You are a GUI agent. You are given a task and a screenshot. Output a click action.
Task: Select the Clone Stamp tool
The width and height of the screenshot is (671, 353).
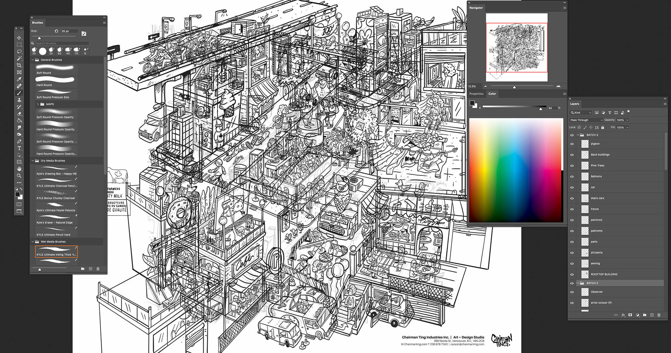(x=19, y=100)
